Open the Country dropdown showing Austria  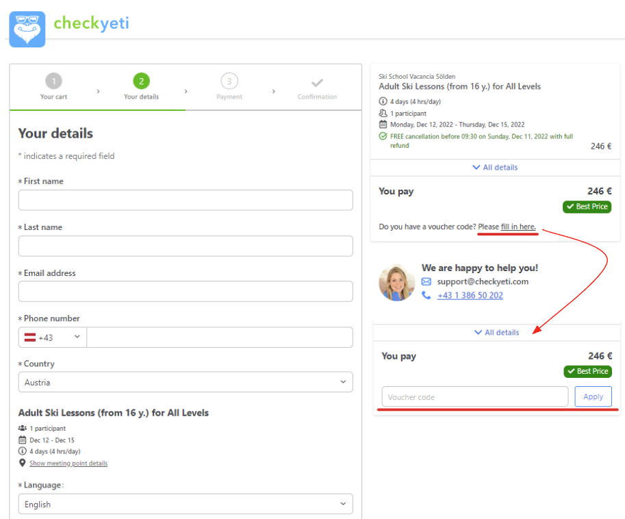pyautogui.click(x=186, y=382)
